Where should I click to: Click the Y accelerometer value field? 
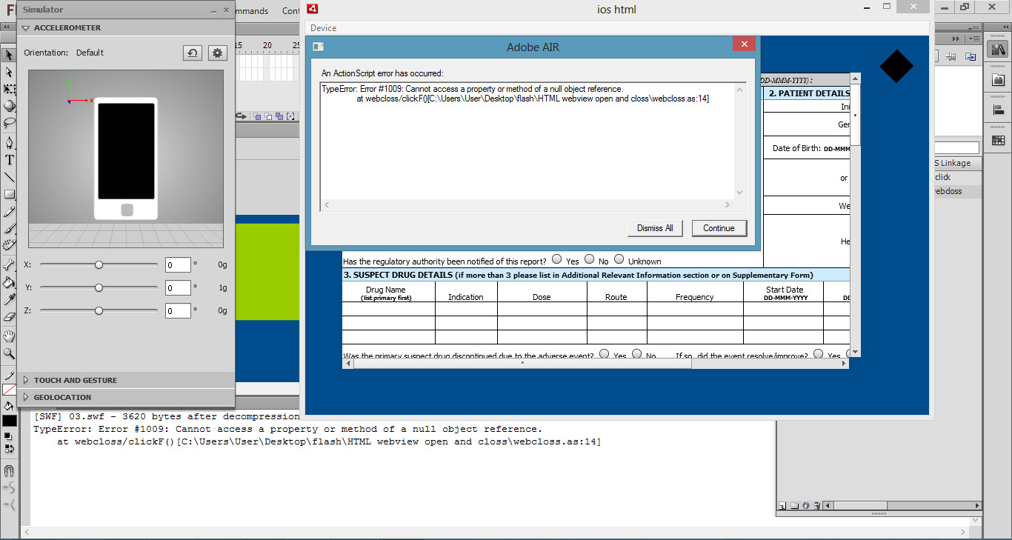[178, 288]
